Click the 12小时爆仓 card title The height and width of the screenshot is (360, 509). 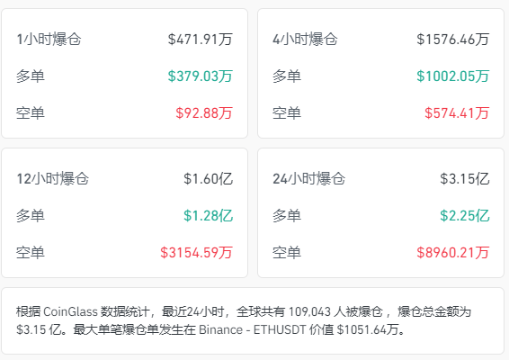pos(52,178)
